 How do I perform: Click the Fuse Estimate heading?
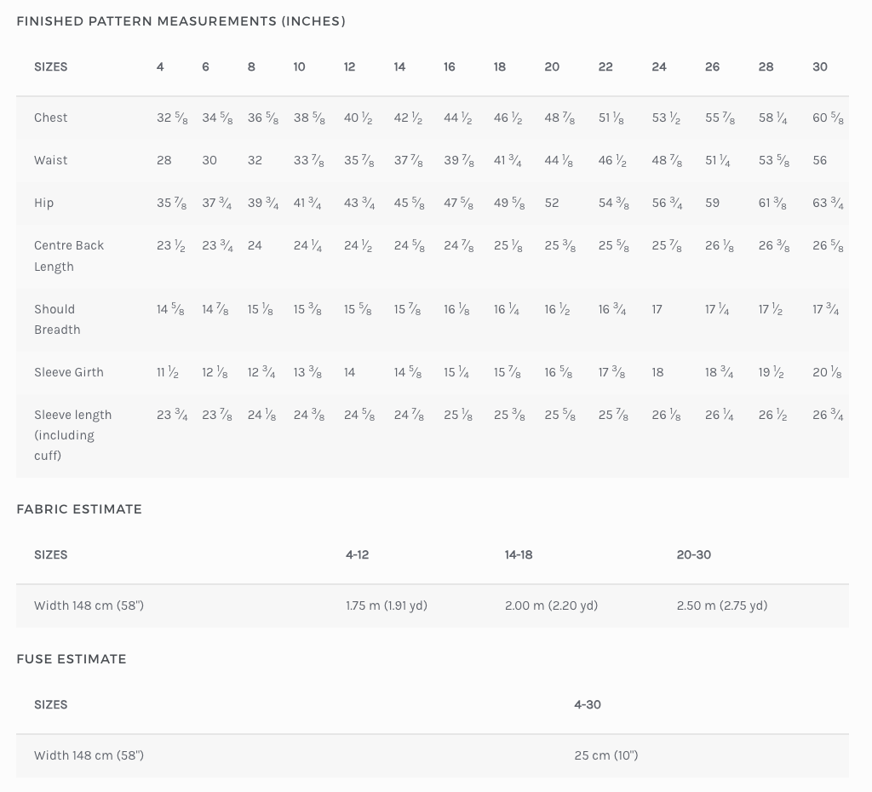click(72, 659)
